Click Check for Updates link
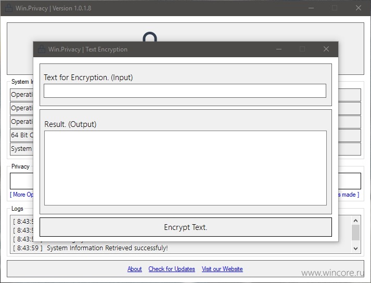Viewport: 371px width, 283px height. pyautogui.click(x=172, y=269)
